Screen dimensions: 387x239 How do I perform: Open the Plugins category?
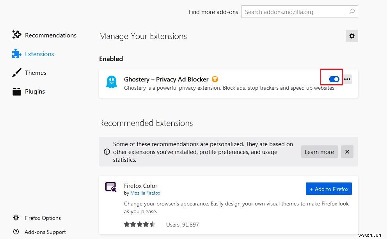(x=35, y=92)
